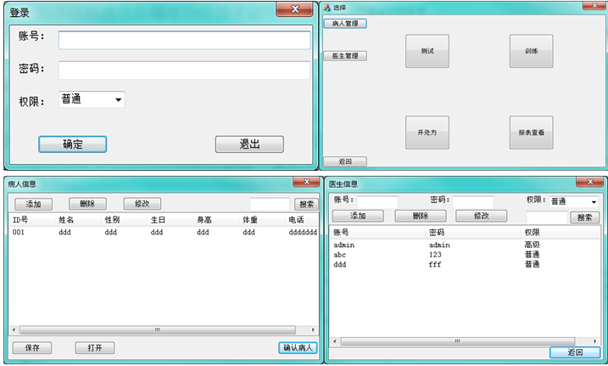Click 删除 in 病人信息 window
Screen dimensions: 608x366
click(x=87, y=204)
